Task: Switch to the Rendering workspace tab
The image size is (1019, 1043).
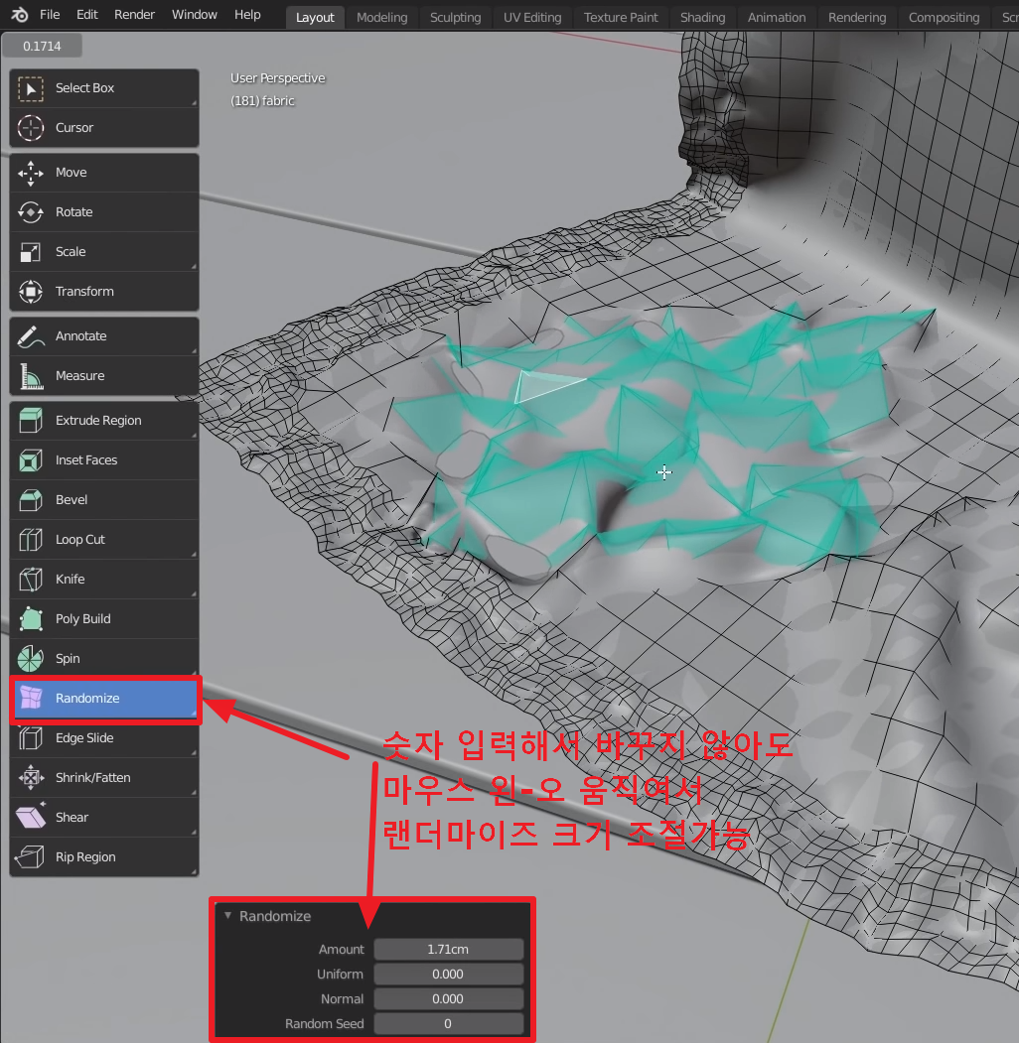Action: pyautogui.click(x=857, y=17)
